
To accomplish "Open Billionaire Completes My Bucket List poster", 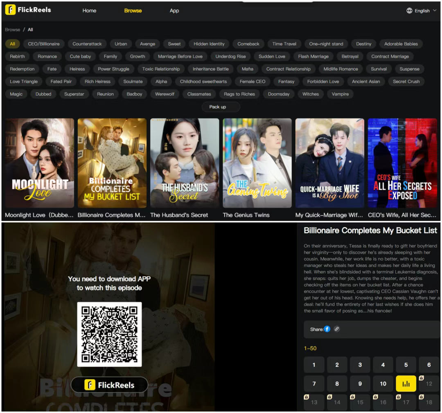I will pyautogui.click(x=112, y=163).
